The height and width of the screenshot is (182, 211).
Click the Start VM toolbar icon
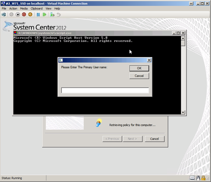[11, 14]
